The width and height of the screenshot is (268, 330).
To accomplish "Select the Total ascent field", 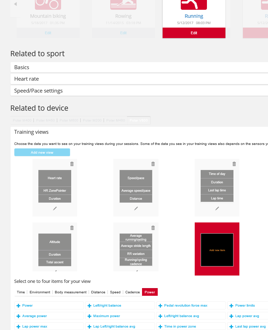I will pos(55,262).
